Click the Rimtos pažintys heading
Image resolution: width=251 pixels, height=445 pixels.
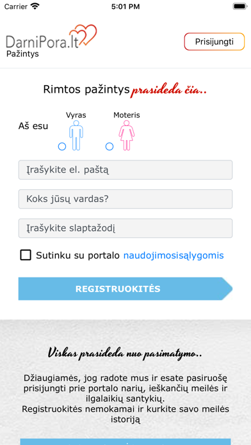tap(86, 90)
